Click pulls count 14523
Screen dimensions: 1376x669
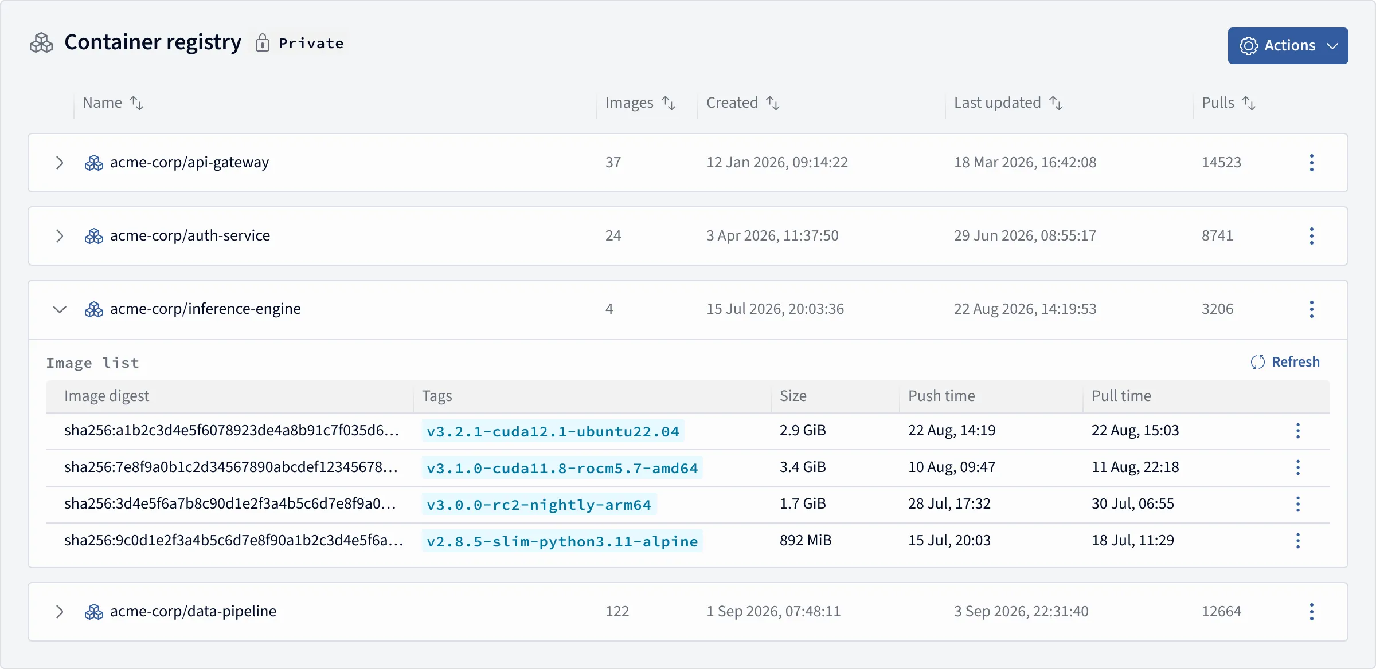click(x=1221, y=163)
